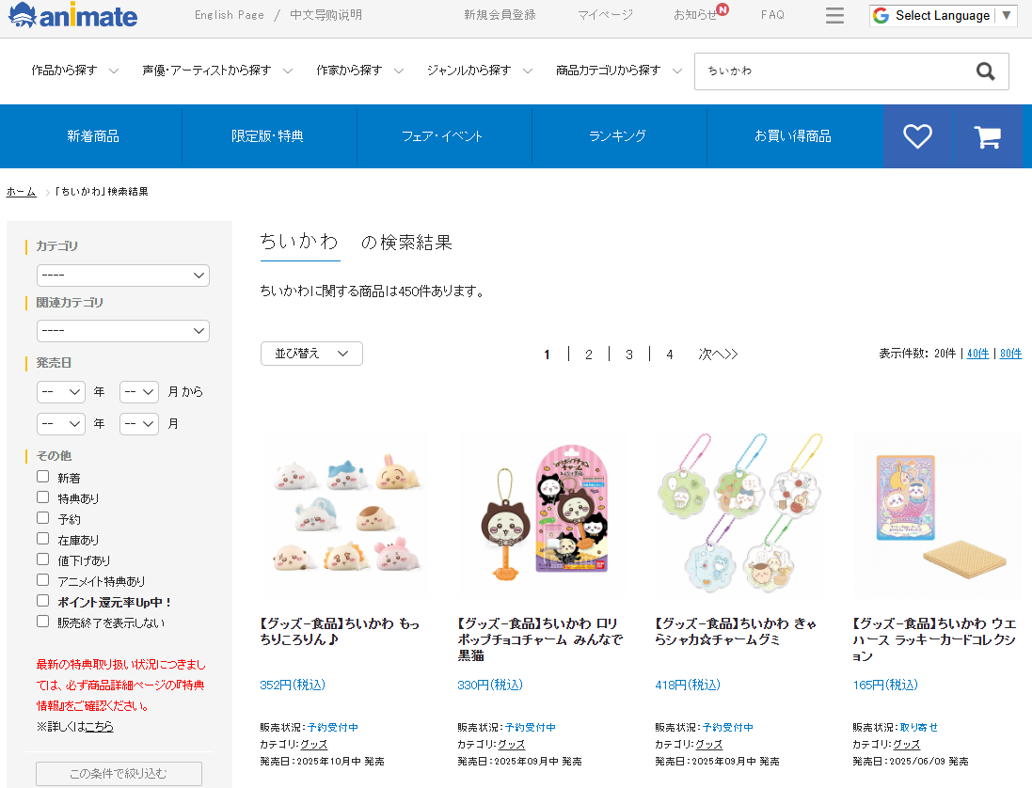Open the カテゴリ dropdown
The image size is (1032, 788).
pos(123,276)
